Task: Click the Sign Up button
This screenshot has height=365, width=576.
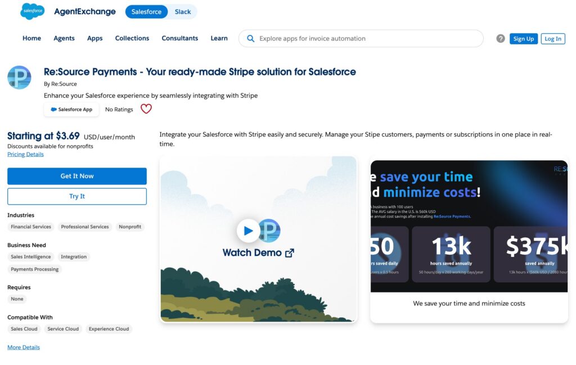Action: pyautogui.click(x=524, y=39)
